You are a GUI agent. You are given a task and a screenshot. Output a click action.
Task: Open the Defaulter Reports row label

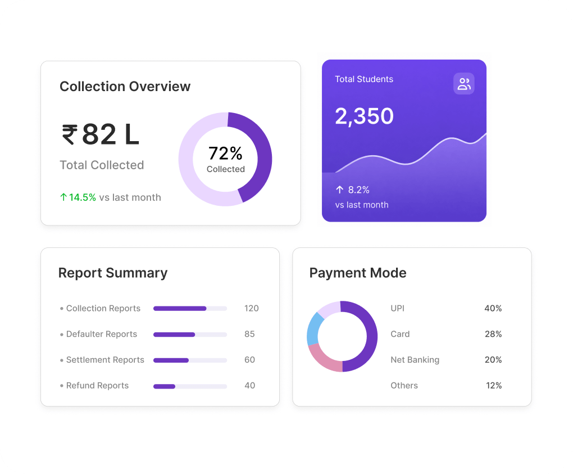pos(102,335)
